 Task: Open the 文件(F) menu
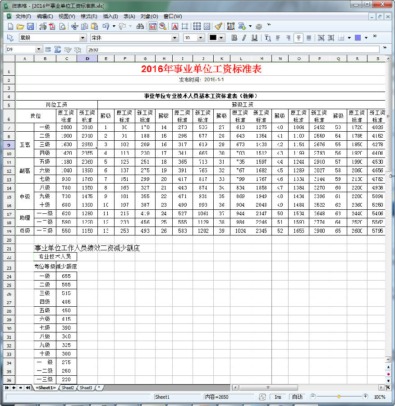(x=23, y=16)
